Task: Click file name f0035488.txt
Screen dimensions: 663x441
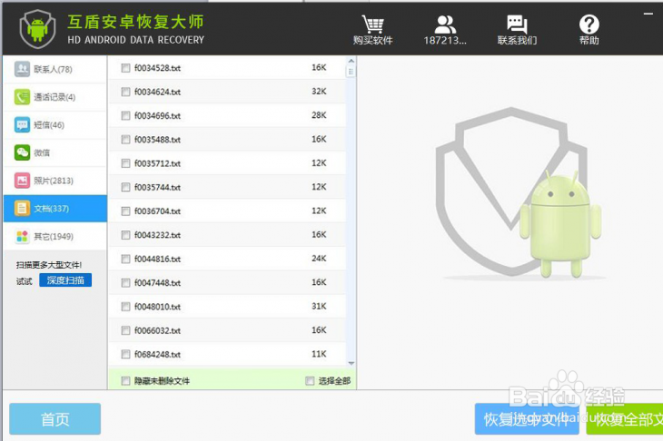Action: pyautogui.click(x=158, y=140)
